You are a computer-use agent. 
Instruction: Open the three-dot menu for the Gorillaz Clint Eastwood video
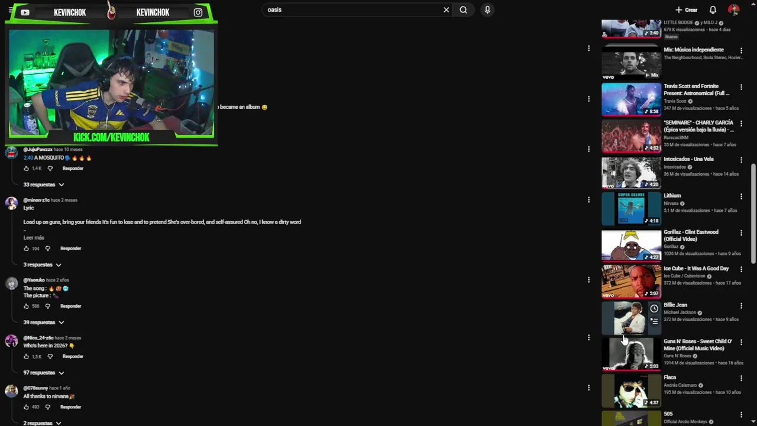pos(741,233)
